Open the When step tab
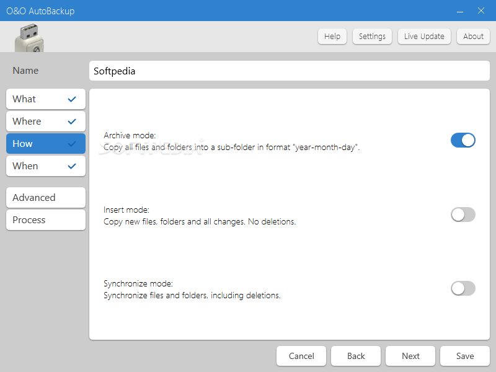 click(46, 166)
